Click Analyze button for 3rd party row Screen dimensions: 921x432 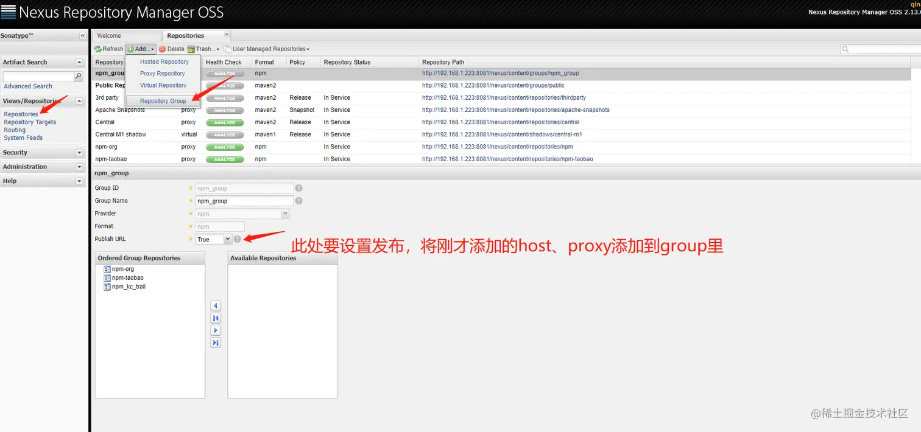point(225,98)
